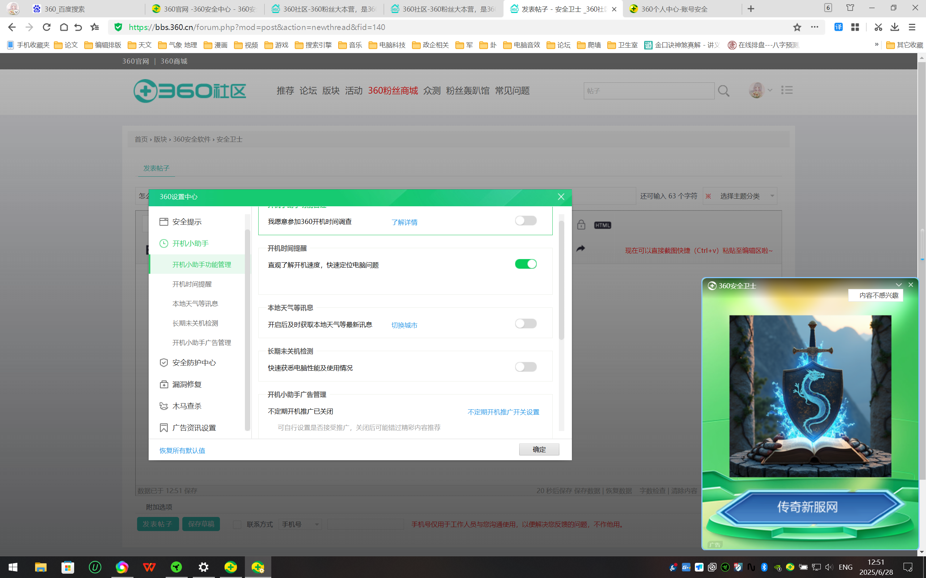Click the undo close-tab icon
The height and width of the screenshot is (578, 926).
click(x=78, y=27)
